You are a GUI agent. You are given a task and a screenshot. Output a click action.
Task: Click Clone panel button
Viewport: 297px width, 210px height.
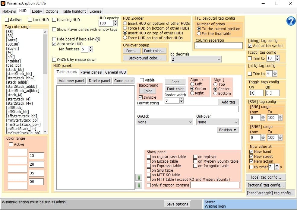coord(124,81)
